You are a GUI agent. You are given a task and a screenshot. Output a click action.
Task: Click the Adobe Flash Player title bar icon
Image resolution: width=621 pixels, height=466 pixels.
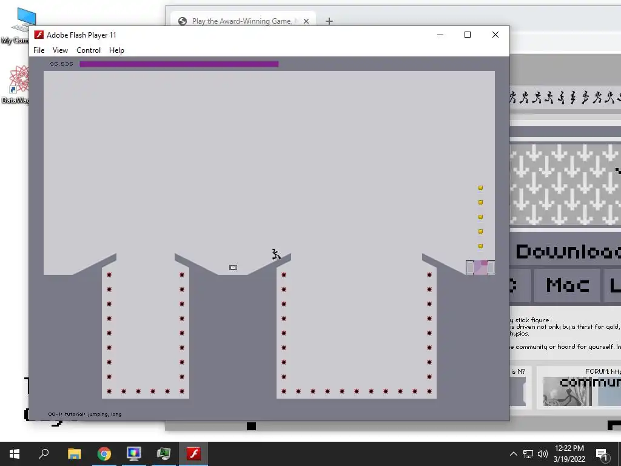39,35
